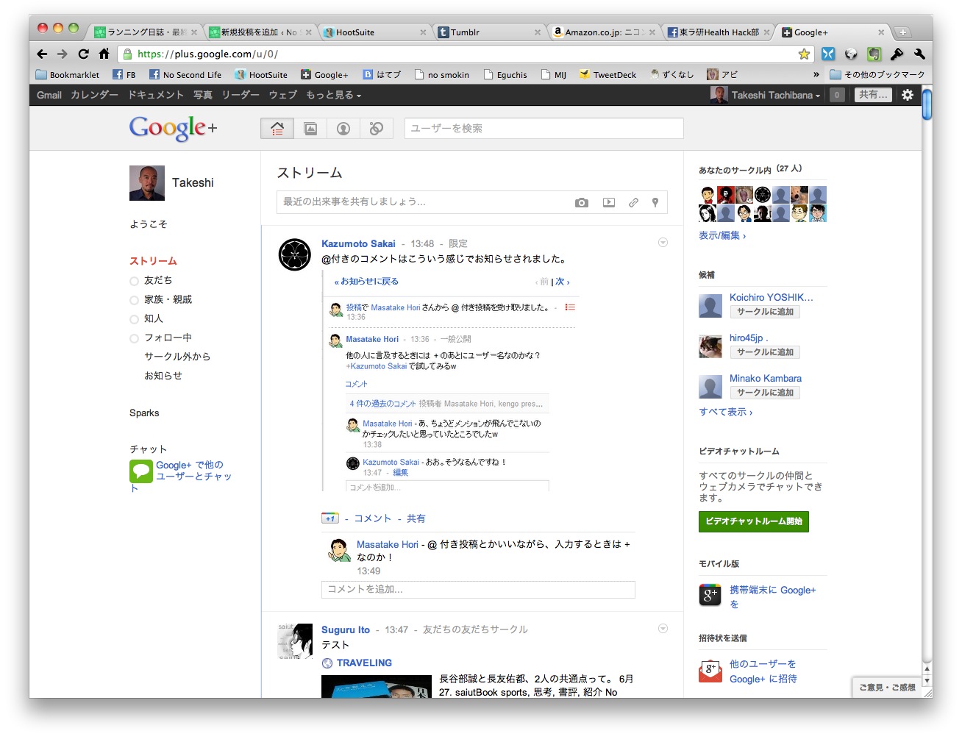Open the Profile icon in Google+ navigation
This screenshot has height=742, width=962.
[x=343, y=129]
